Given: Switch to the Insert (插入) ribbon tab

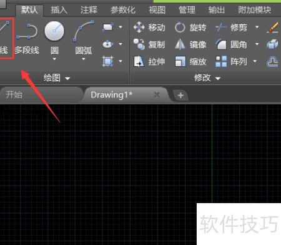Looking at the screenshot, I should pyautogui.click(x=59, y=10).
